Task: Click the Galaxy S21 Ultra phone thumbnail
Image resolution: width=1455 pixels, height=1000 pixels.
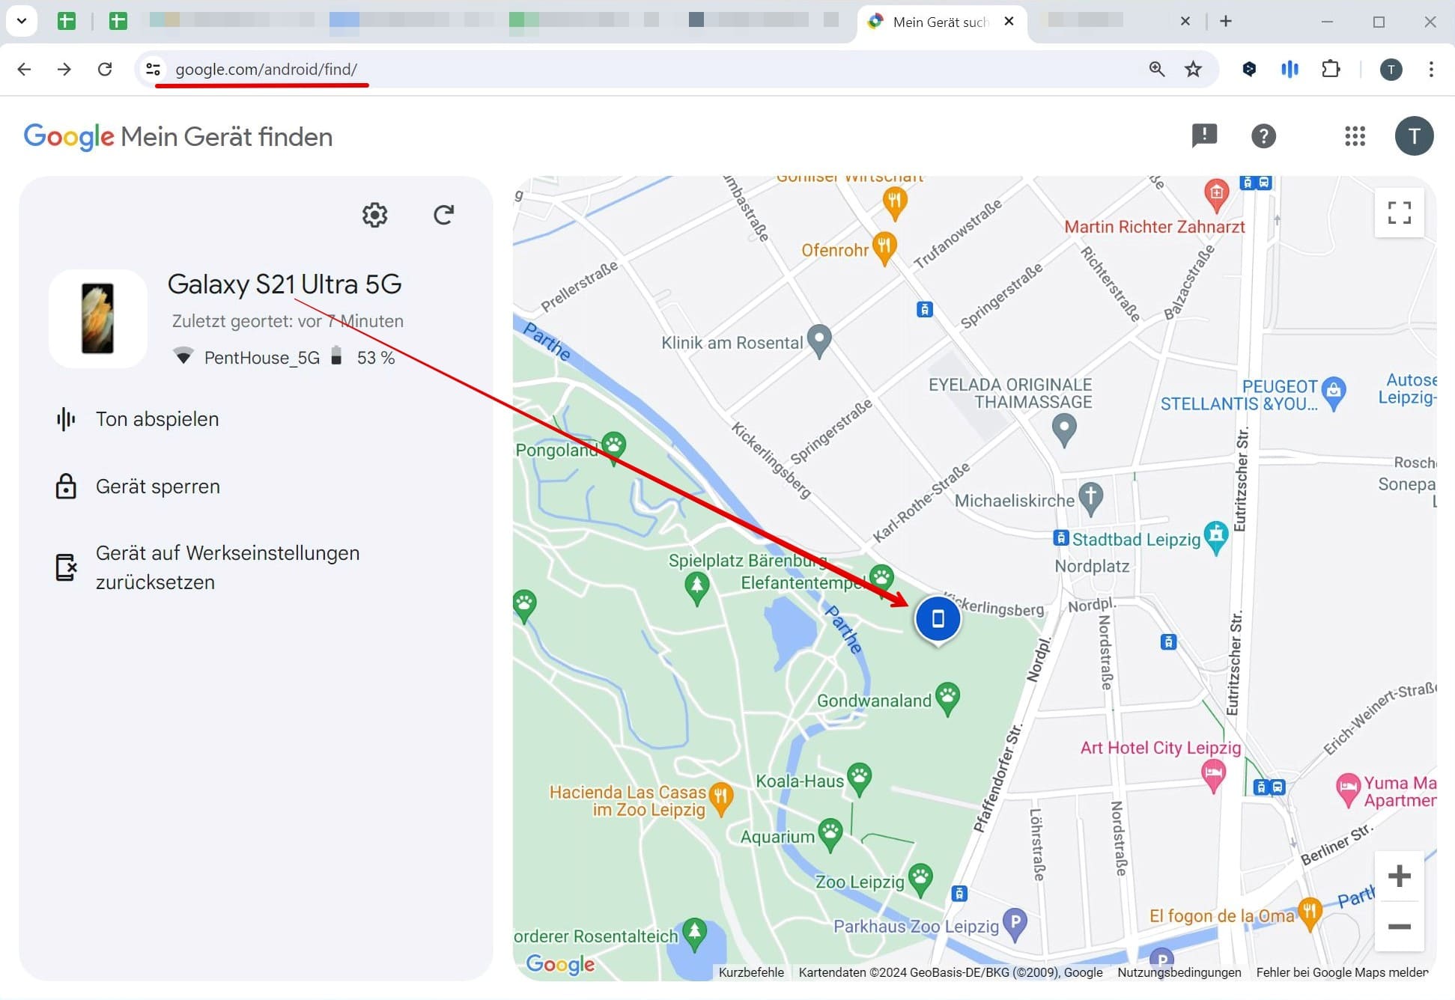Action: [98, 318]
